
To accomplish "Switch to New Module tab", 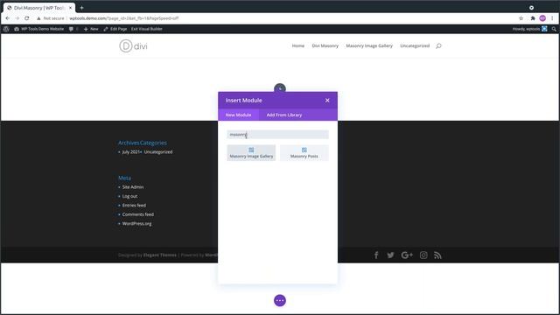I will (x=238, y=115).
